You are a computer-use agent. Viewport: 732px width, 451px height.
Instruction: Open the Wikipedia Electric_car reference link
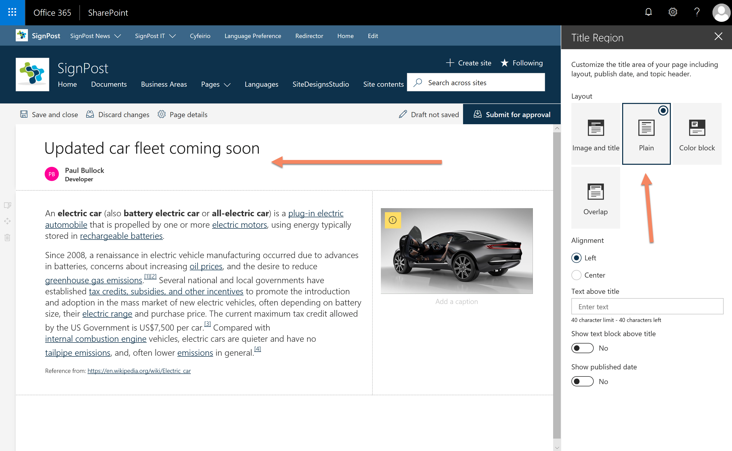pyautogui.click(x=139, y=371)
